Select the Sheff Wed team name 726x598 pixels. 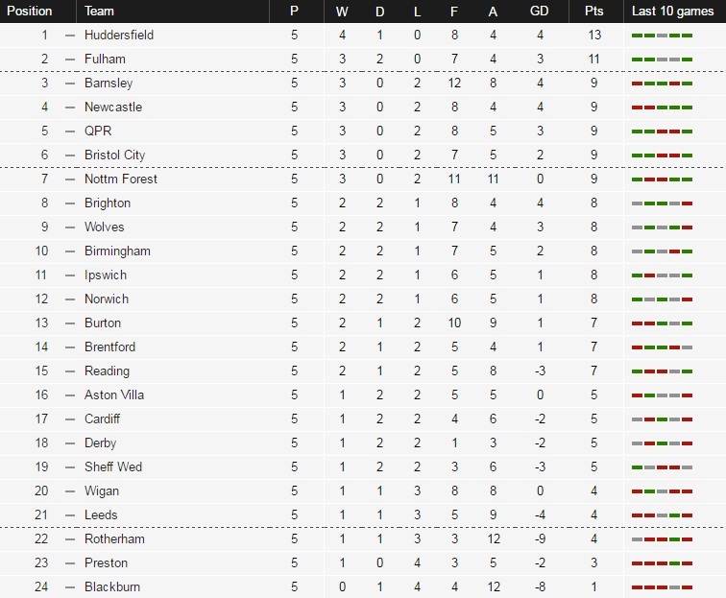(x=113, y=467)
